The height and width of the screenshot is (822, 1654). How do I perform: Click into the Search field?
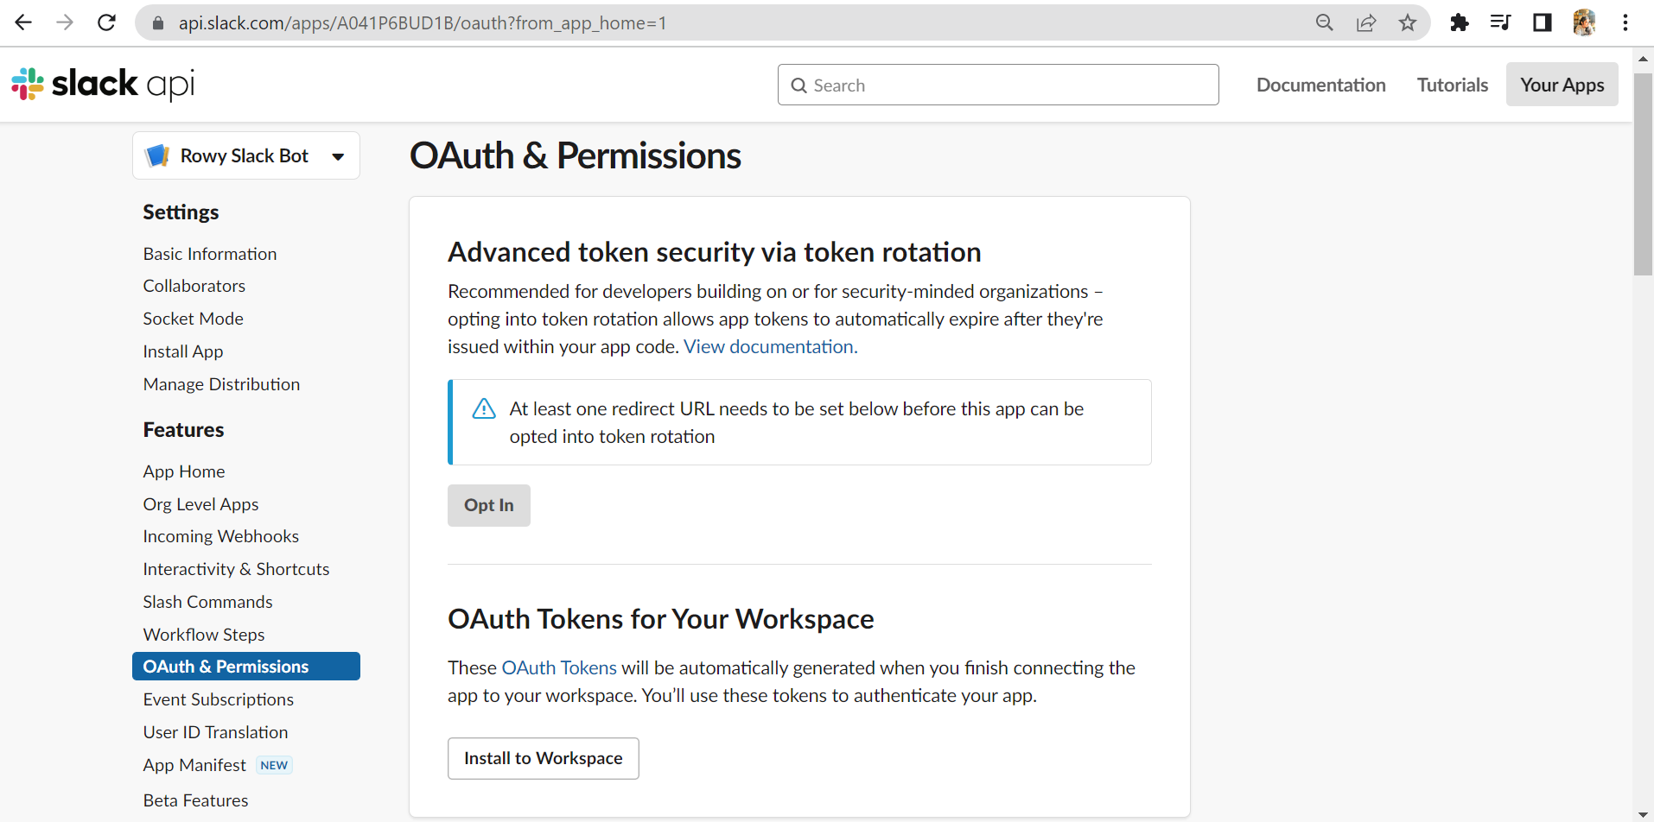pyautogui.click(x=998, y=85)
